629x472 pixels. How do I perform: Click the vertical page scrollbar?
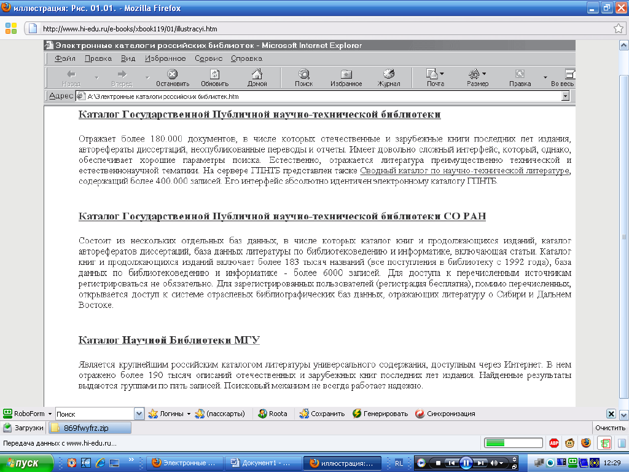[624, 237]
